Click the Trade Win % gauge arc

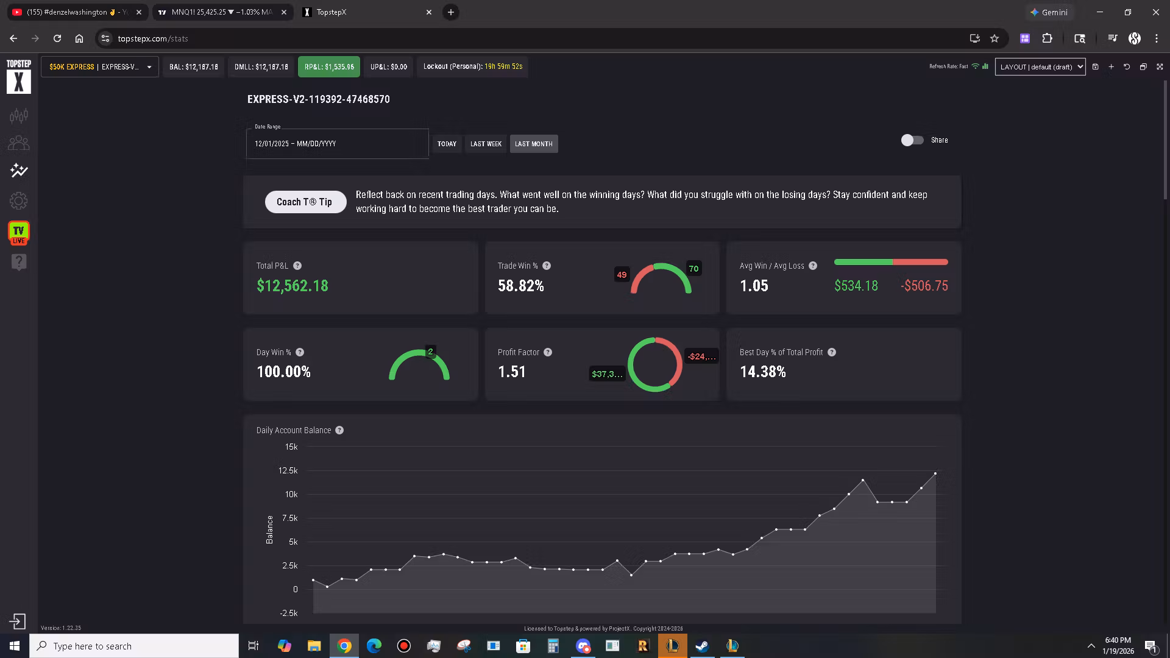click(x=661, y=277)
